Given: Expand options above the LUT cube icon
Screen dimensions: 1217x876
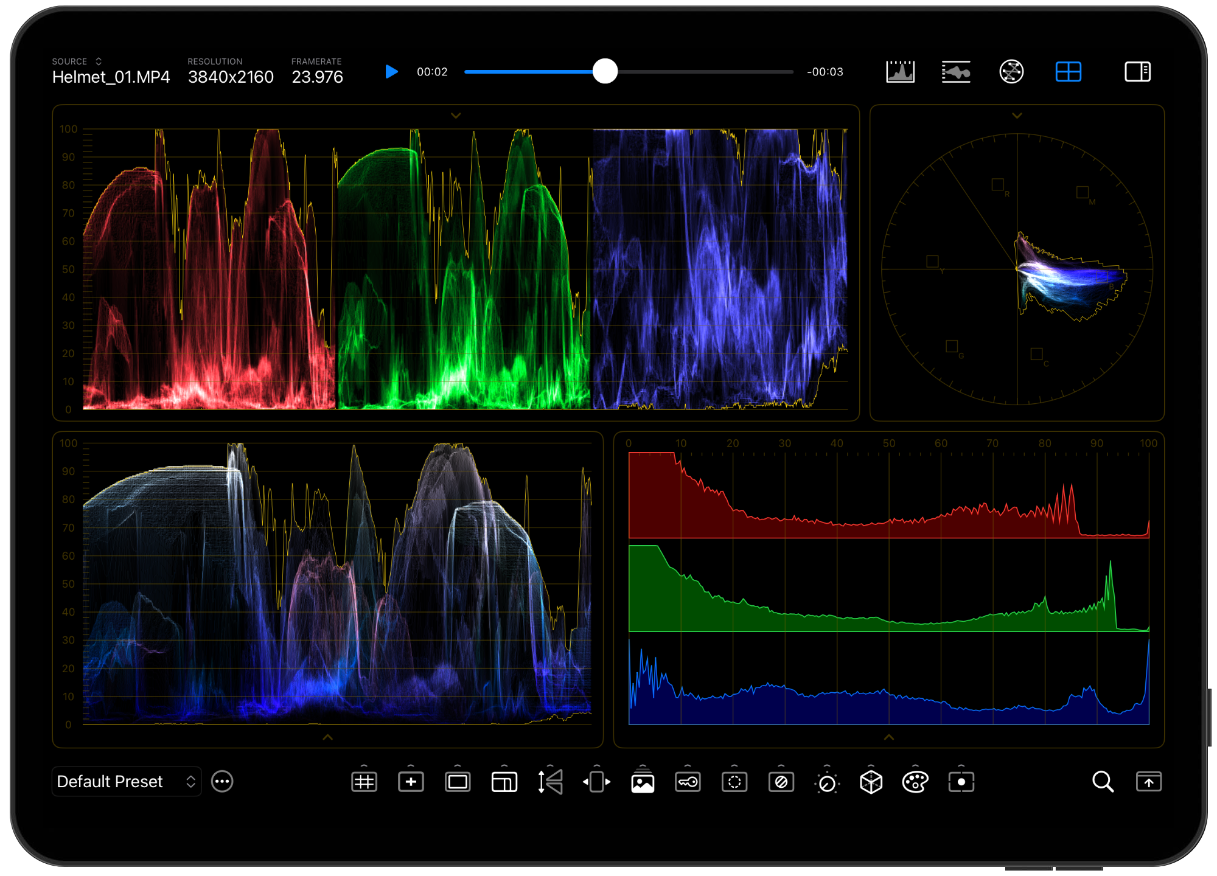Looking at the screenshot, I should tap(871, 765).
